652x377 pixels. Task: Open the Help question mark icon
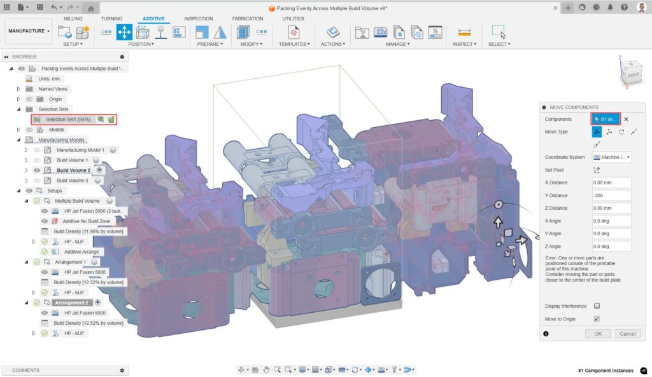(x=624, y=8)
